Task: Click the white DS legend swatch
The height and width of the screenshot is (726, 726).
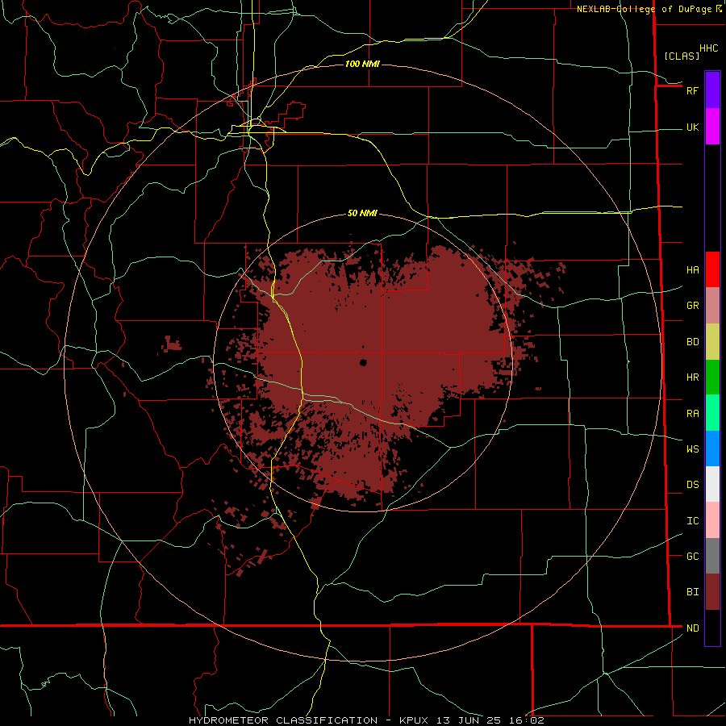Action: point(712,484)
